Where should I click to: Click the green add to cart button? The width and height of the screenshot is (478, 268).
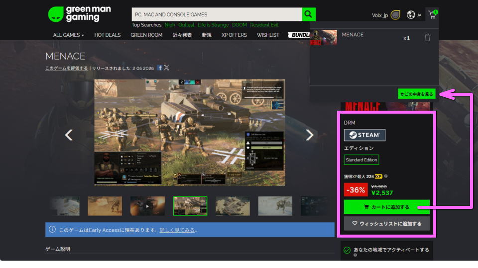(x=386, y=207)
